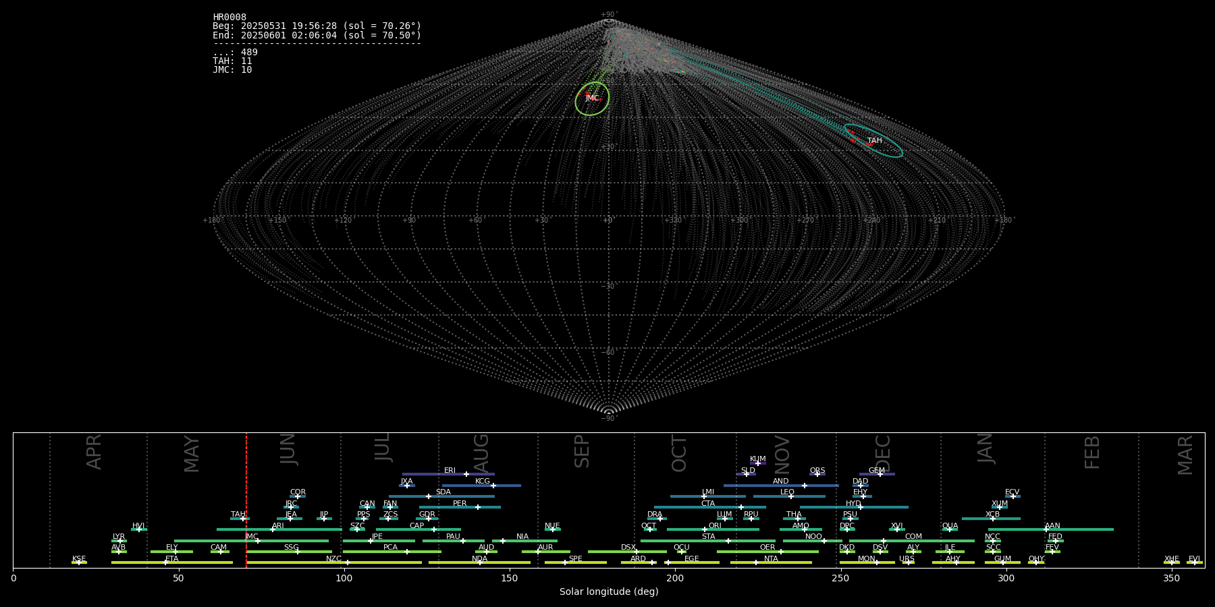Click the KSE shower label in timeline

click(79, 559)
